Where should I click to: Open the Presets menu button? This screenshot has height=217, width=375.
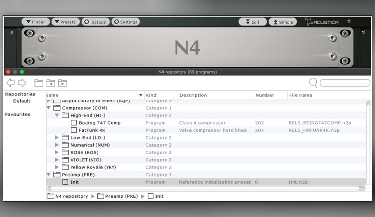point(65,22)
